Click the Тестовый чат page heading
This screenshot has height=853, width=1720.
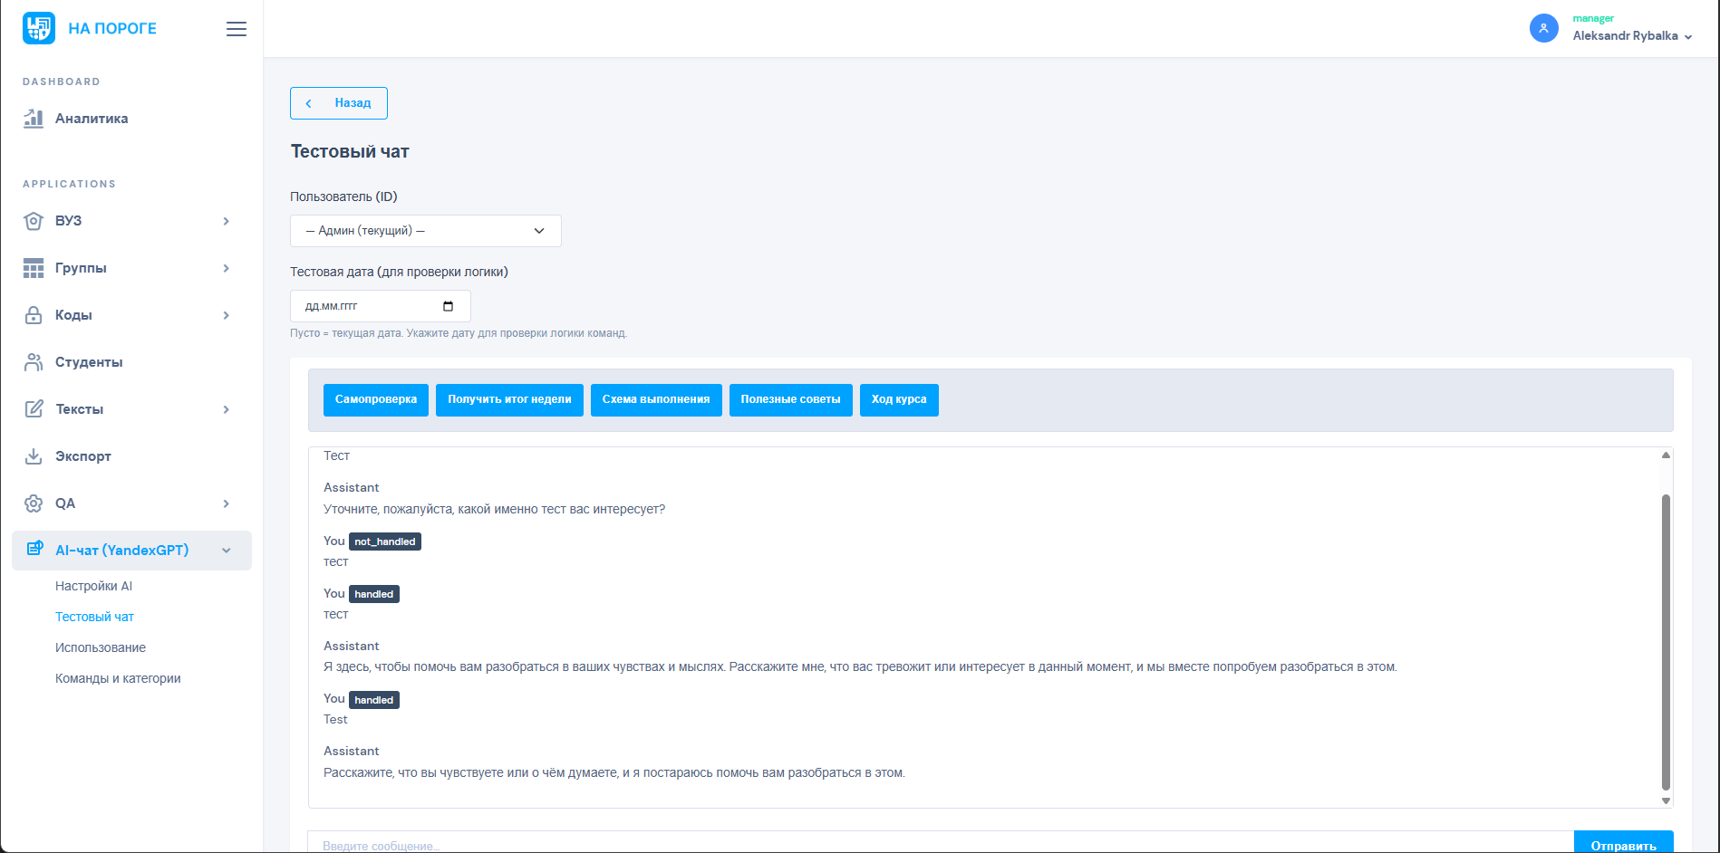pos(350,152)
